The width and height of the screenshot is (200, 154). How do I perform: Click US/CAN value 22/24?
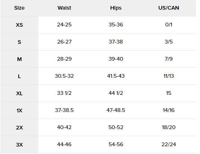(169, 144)
